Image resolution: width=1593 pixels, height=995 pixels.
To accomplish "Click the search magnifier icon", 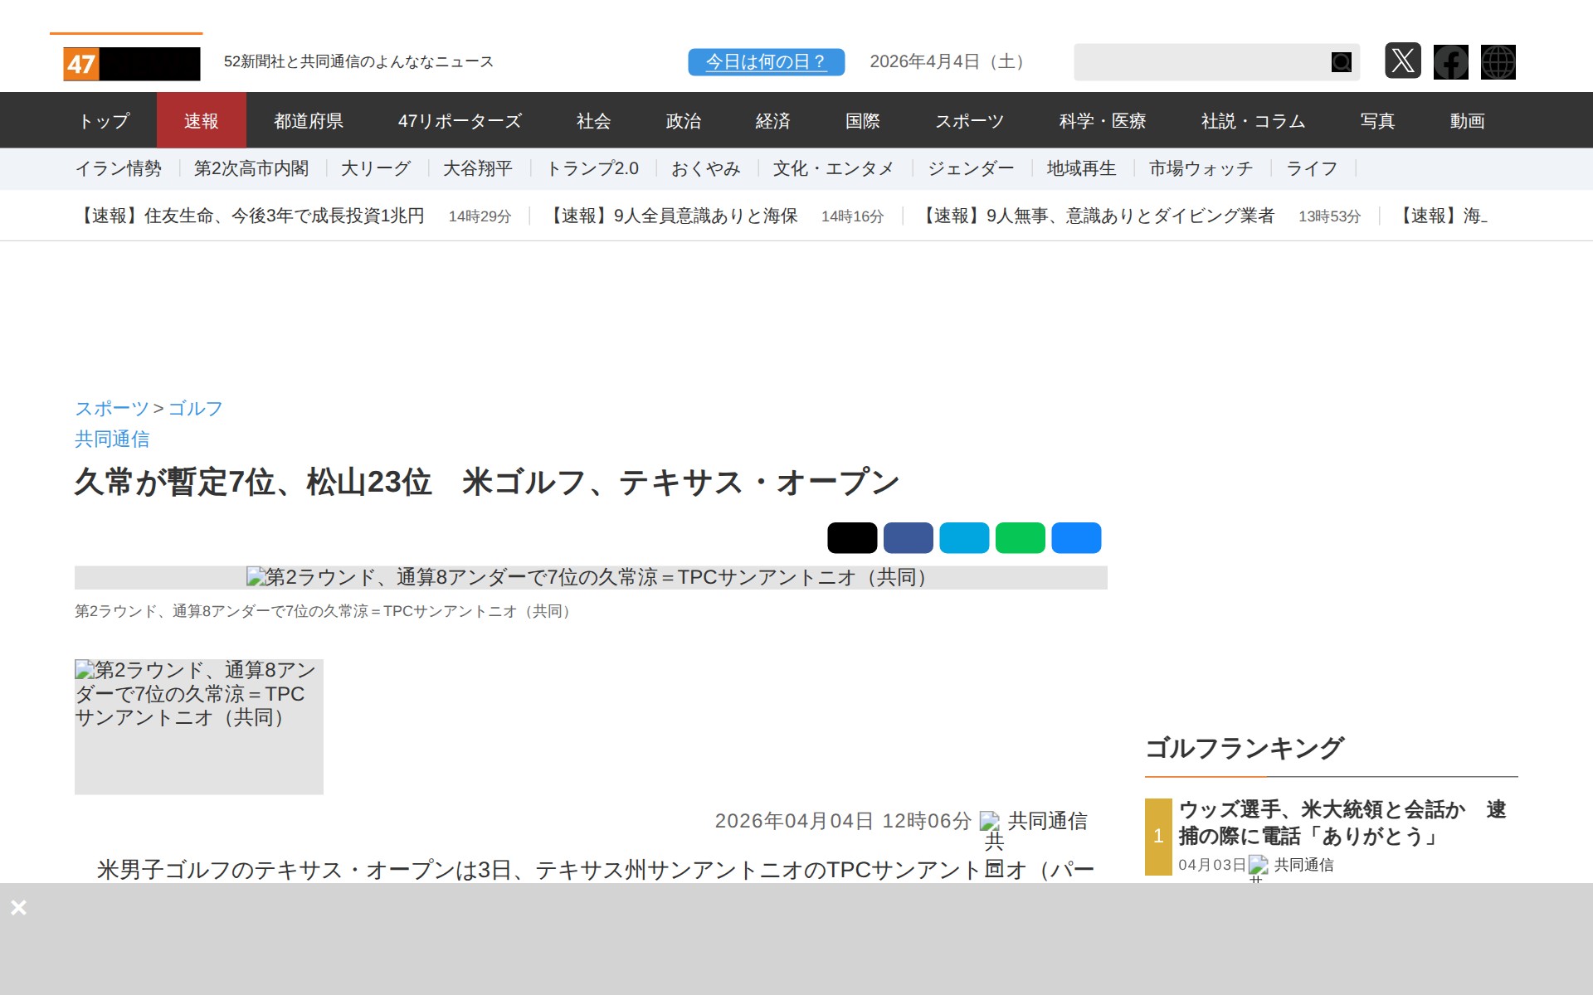I will pos(1341,61).
